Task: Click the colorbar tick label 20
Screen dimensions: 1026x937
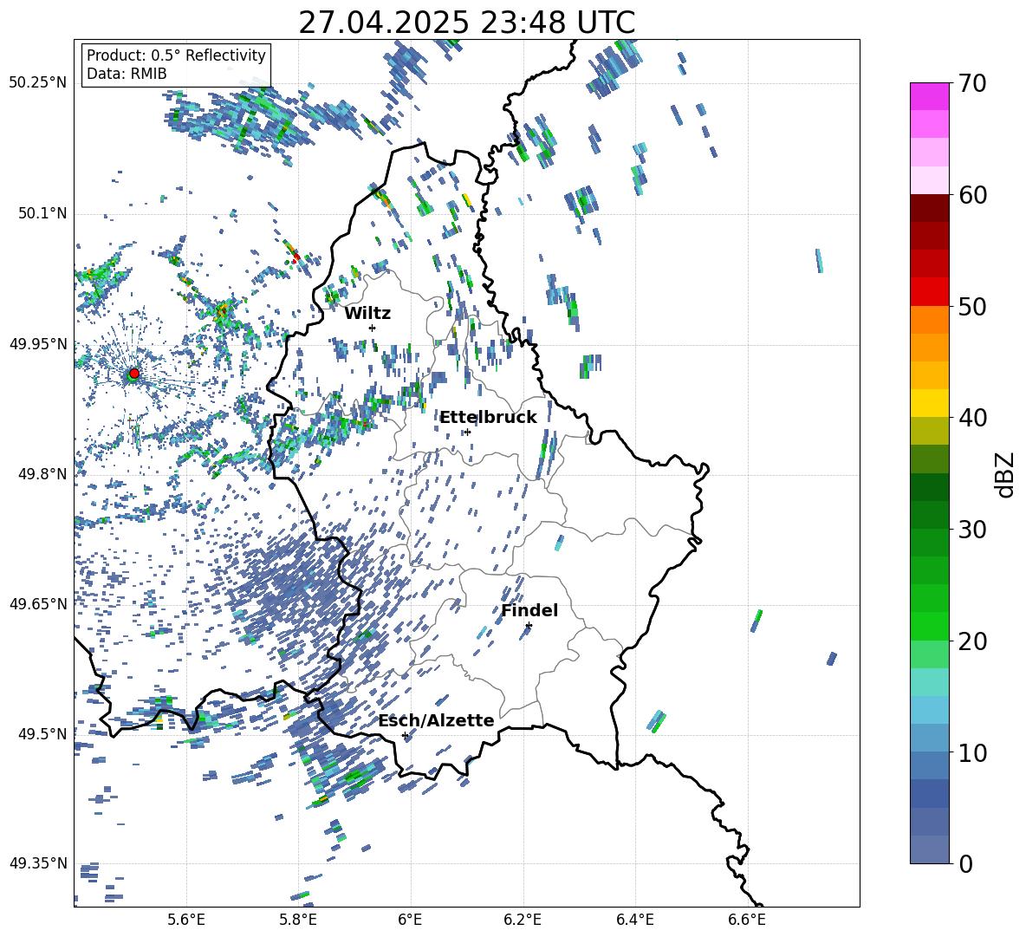Action: click(x=972, y=641)
